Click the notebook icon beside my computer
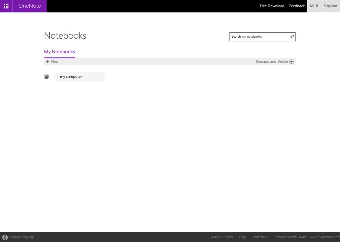Screen dimensions: 340x242 tap(46, 76)
